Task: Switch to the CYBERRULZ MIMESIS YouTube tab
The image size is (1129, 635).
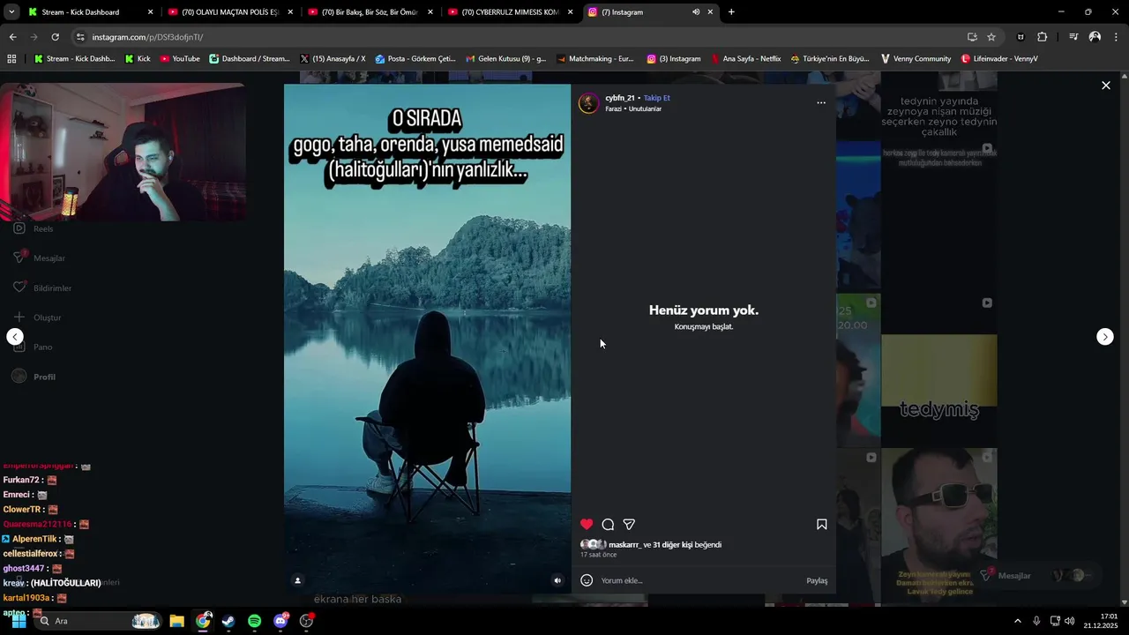Action: (x=511, y=12)
